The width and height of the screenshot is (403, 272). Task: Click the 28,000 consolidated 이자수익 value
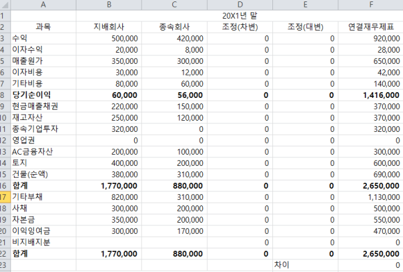coord(370,50)
